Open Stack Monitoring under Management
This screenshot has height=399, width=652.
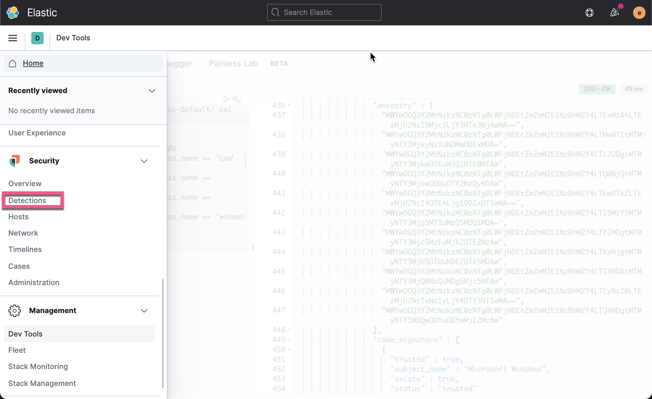(x=38, y=366)
